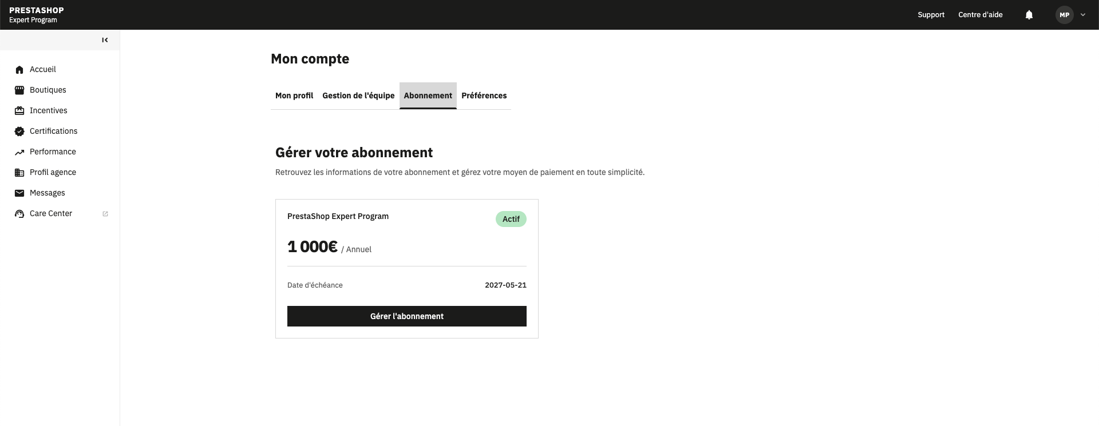Click the Incentives gift icon
Viewport: 1099px width, 426px height.
click(19, 111)
